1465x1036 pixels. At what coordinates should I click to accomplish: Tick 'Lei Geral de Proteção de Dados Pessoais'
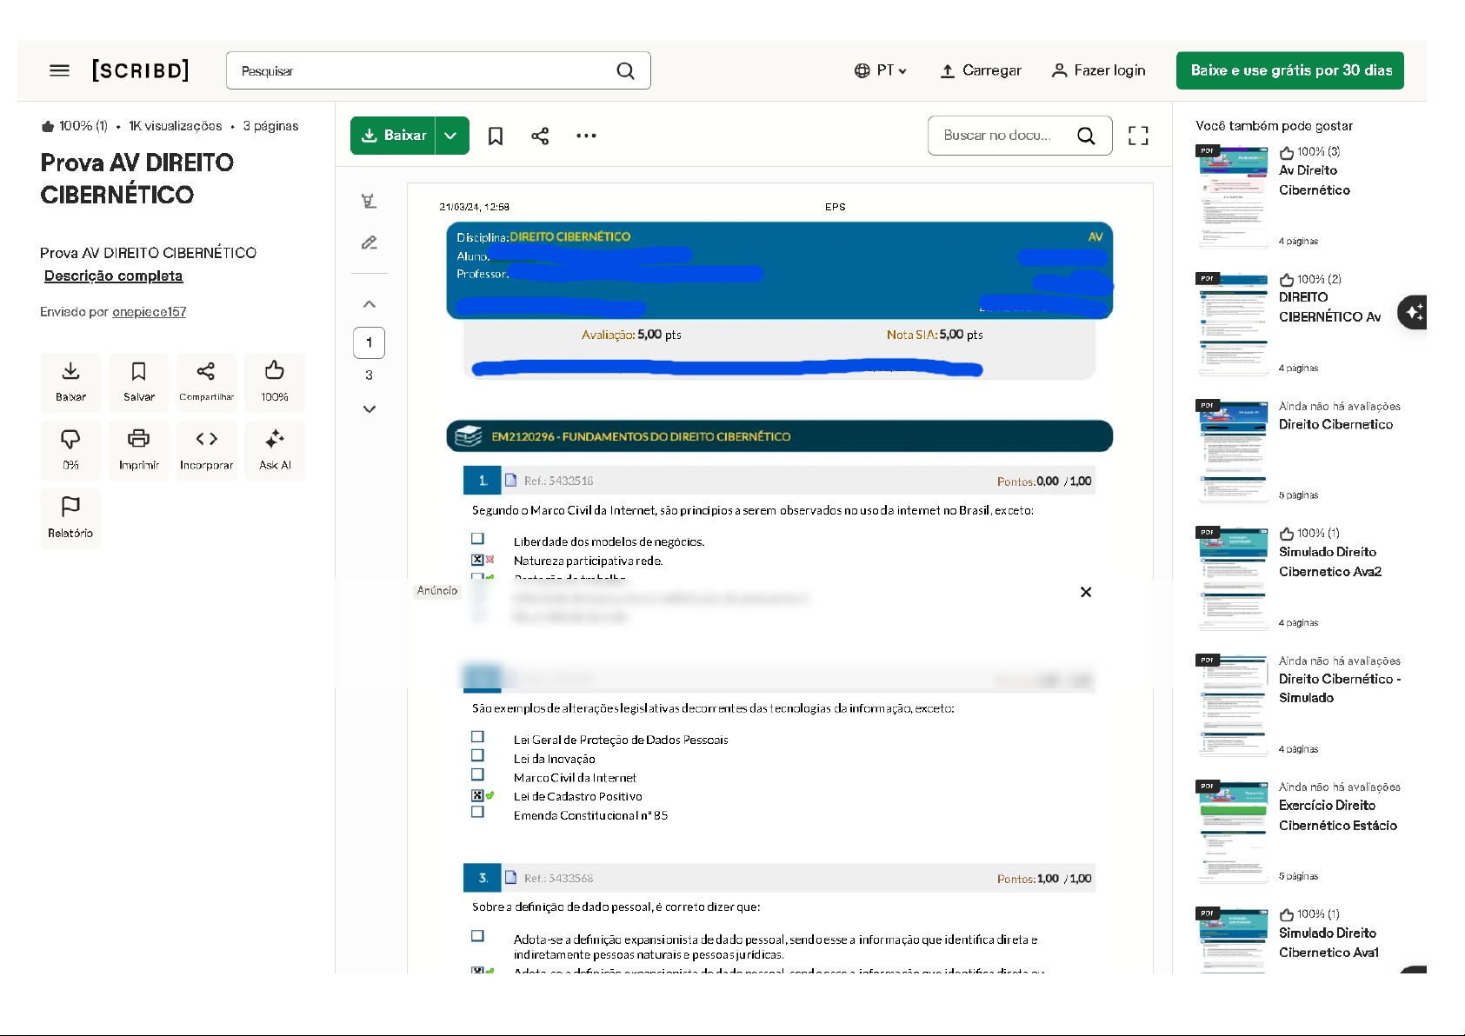477,737
